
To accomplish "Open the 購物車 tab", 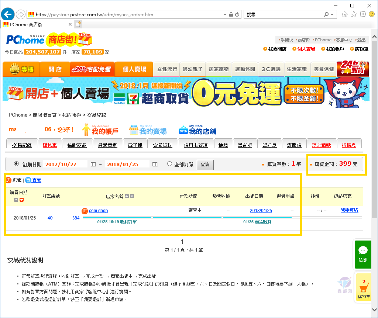I will click(50, 145).
